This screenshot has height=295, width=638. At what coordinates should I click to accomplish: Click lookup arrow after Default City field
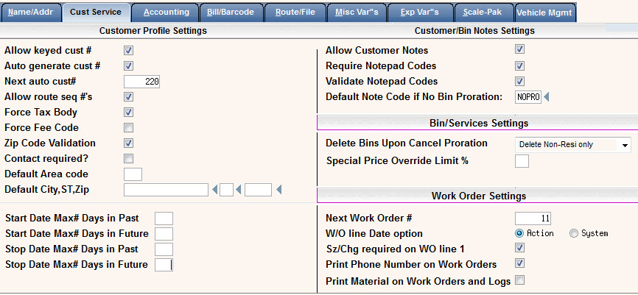point(214,190)
